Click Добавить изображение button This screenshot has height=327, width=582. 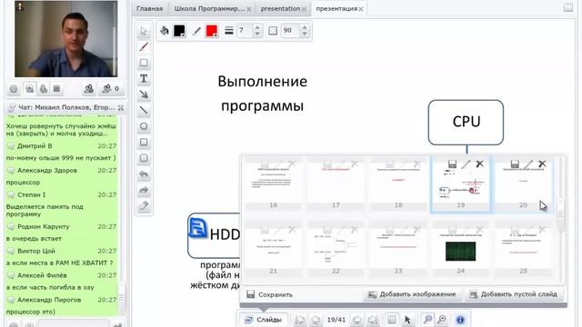tap(412, 294)
